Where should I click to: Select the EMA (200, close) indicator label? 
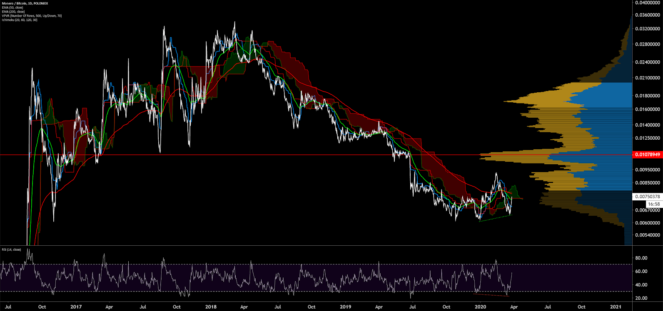[13, 12]
